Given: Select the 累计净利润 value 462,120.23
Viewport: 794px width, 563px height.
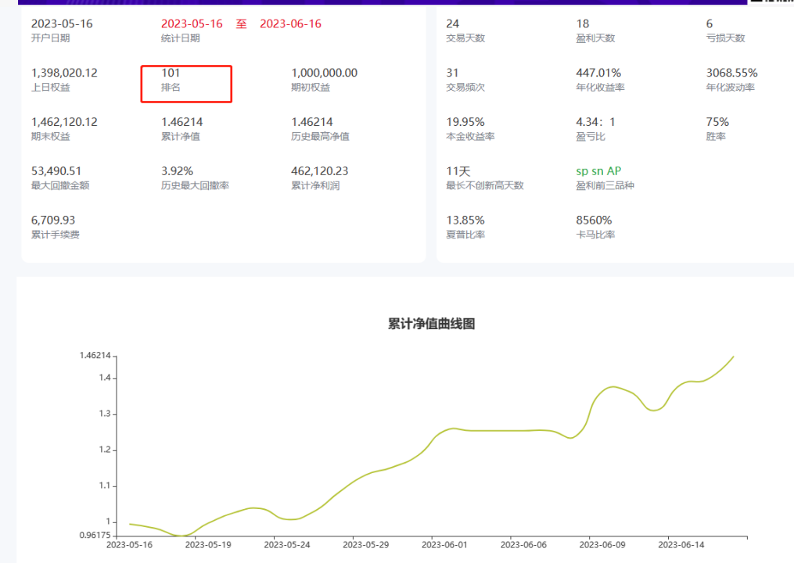Looking at the screenshot, I should [319, 171].
